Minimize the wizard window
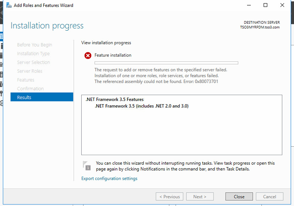The width and height of the screenshot is (294, 206). [x=249, y=5]
